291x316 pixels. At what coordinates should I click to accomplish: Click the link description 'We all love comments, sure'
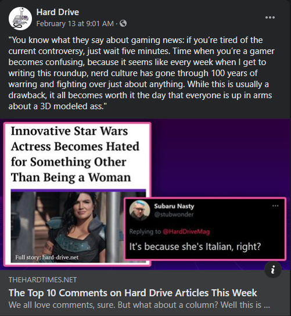pyautogui.click(x=139, y=305)
